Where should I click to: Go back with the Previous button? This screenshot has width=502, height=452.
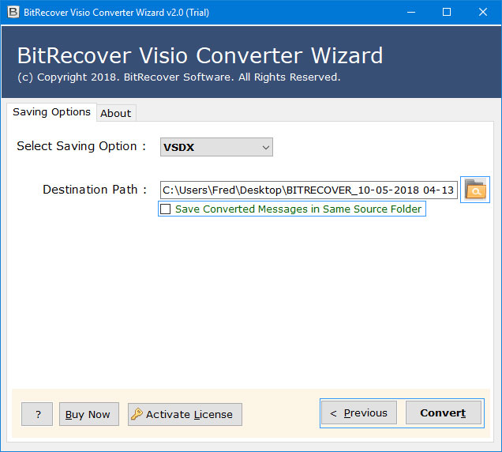359,413
